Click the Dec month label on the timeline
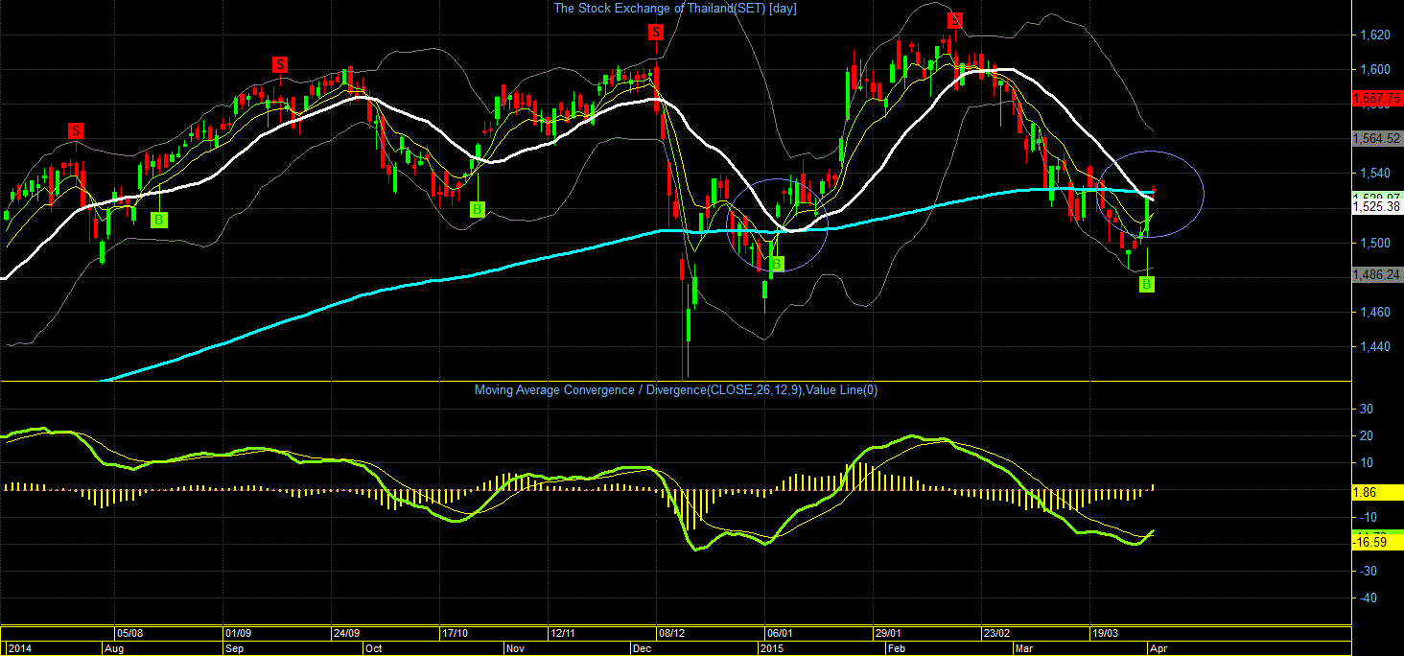This screenshot has width=1404, height=656. tap(642, 648)
